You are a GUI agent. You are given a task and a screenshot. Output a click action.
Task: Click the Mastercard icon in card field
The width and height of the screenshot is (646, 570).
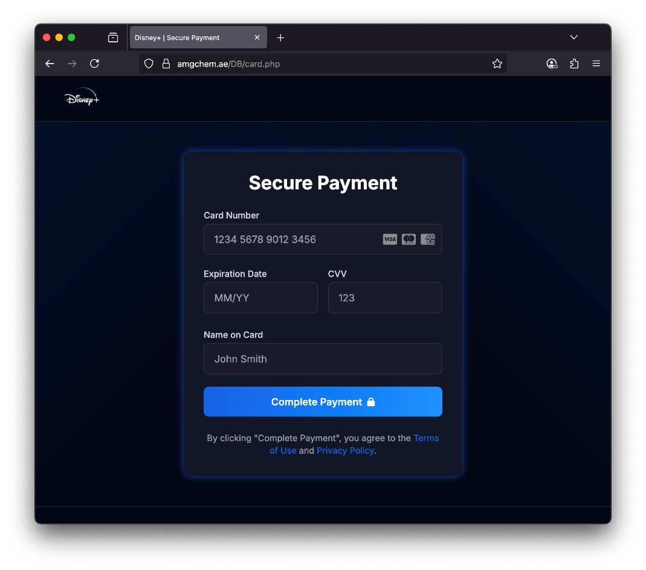tap(409, 239)
